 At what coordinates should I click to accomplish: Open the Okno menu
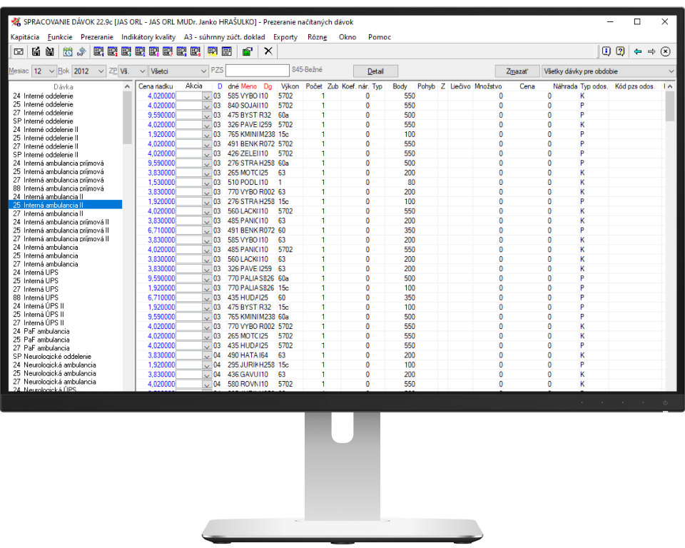347,37
